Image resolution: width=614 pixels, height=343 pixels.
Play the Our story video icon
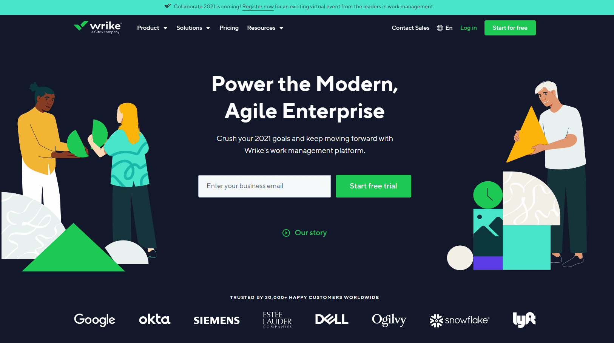[286, 233]
